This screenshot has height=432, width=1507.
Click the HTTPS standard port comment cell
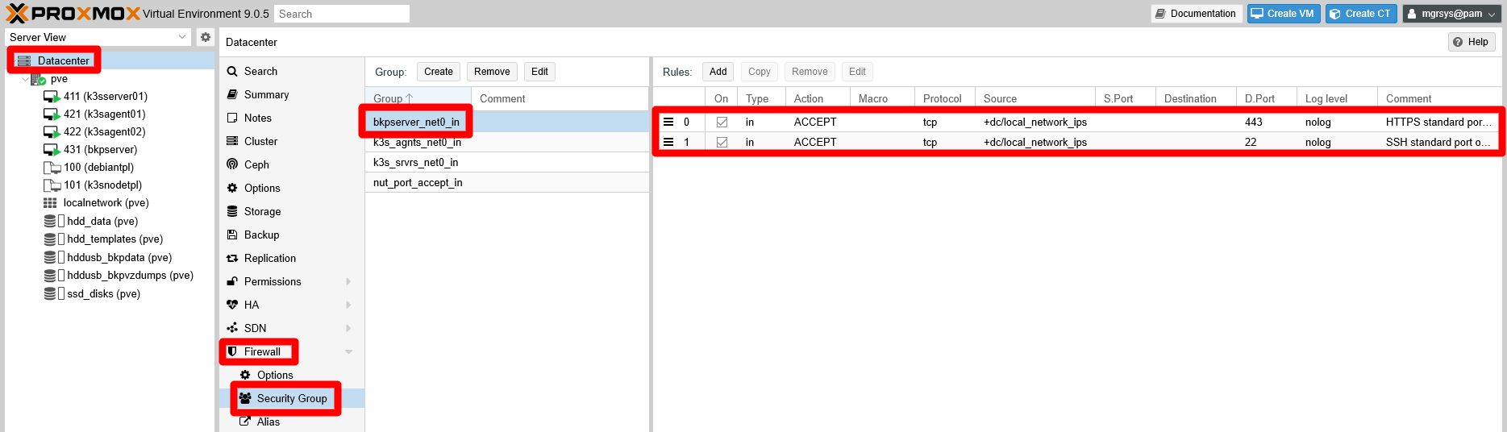(1439, 122)
